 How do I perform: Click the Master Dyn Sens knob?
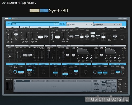pyautogui.click(x=15, y=72)
